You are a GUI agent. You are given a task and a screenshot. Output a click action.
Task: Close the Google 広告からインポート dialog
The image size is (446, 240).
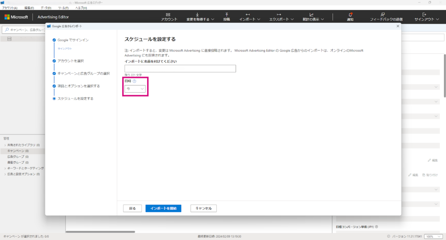pos(398,26)
